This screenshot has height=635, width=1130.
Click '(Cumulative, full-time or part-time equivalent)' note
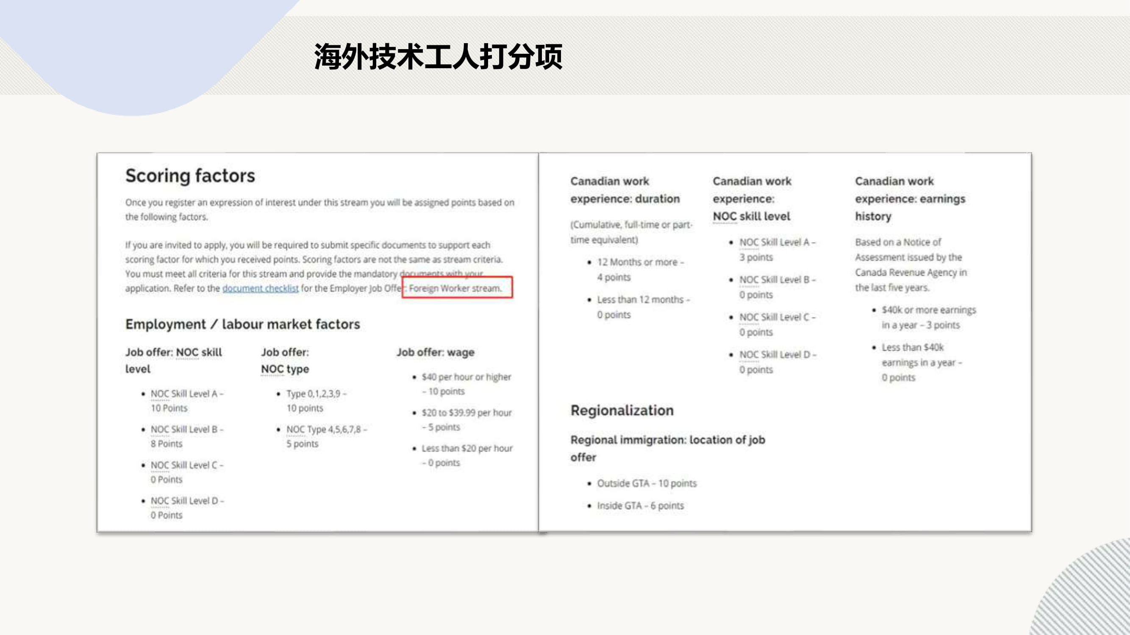point(631,232)
